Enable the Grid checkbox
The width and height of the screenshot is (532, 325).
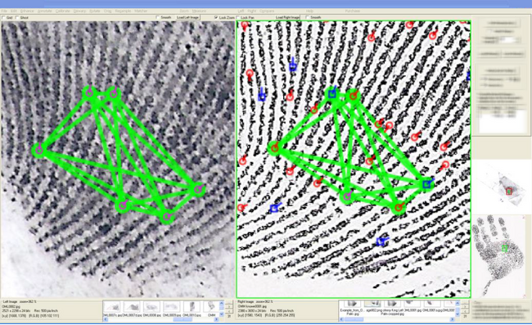[4, 17]
